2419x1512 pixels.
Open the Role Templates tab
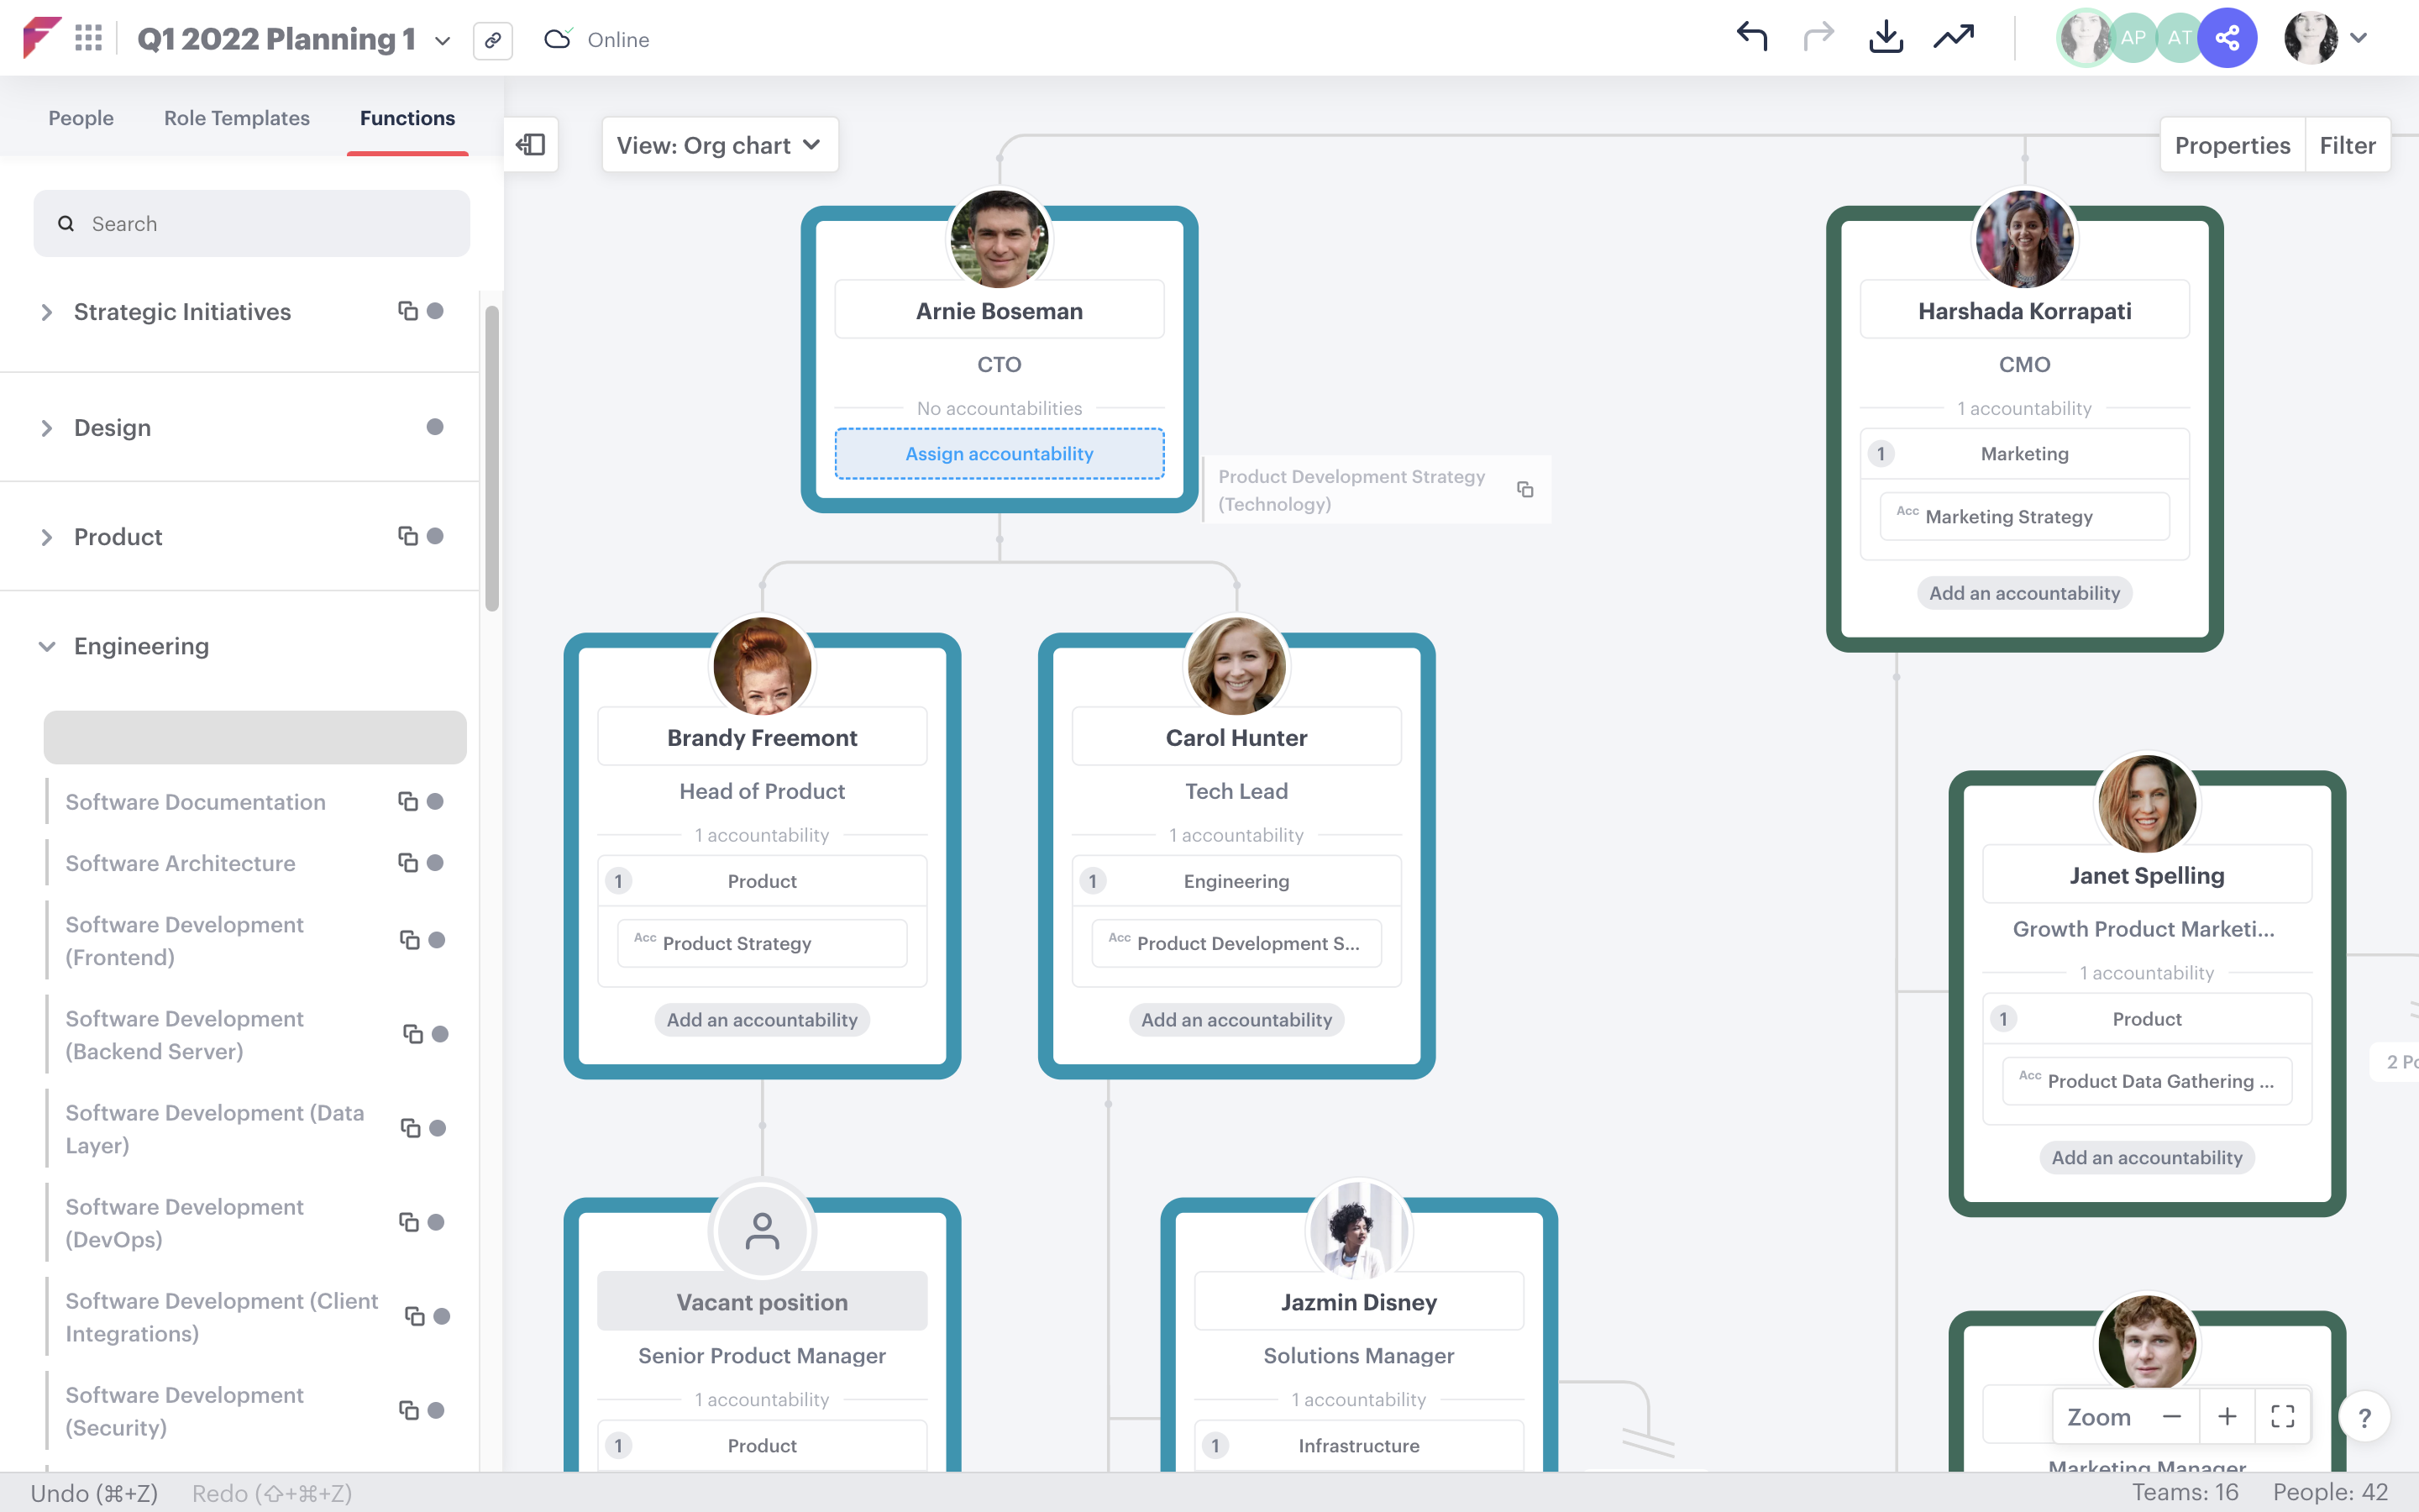pos(236,117)
